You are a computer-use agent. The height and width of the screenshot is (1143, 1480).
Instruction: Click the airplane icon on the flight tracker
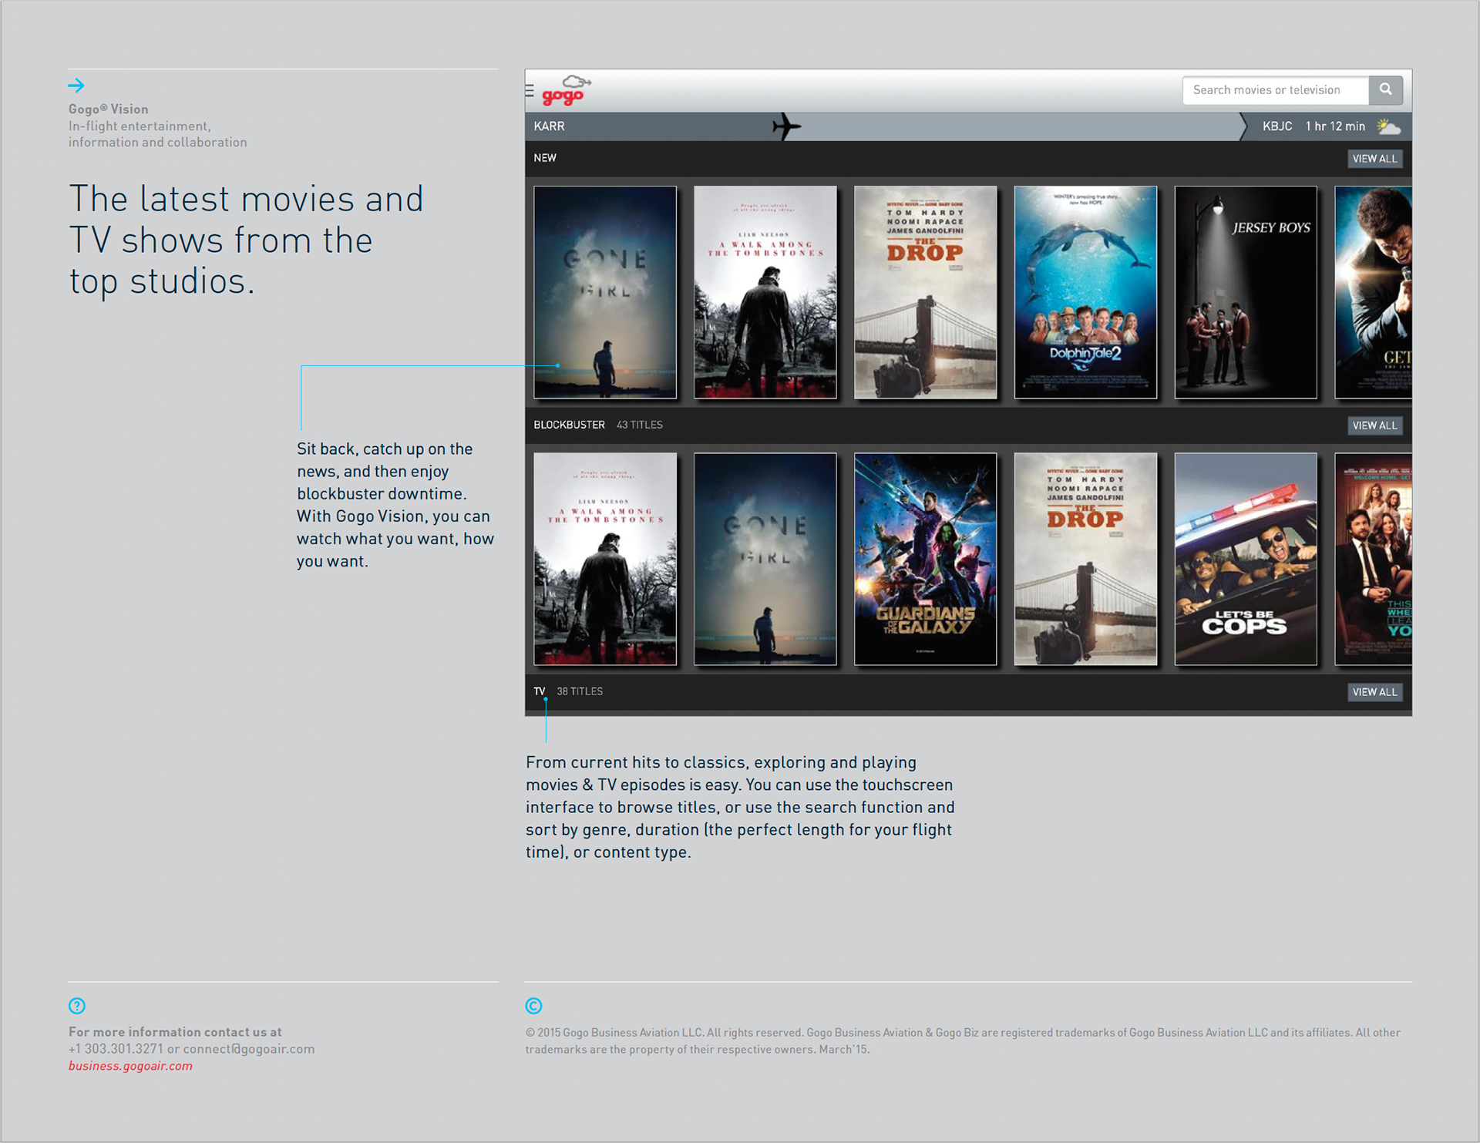(x=786, y=126)
